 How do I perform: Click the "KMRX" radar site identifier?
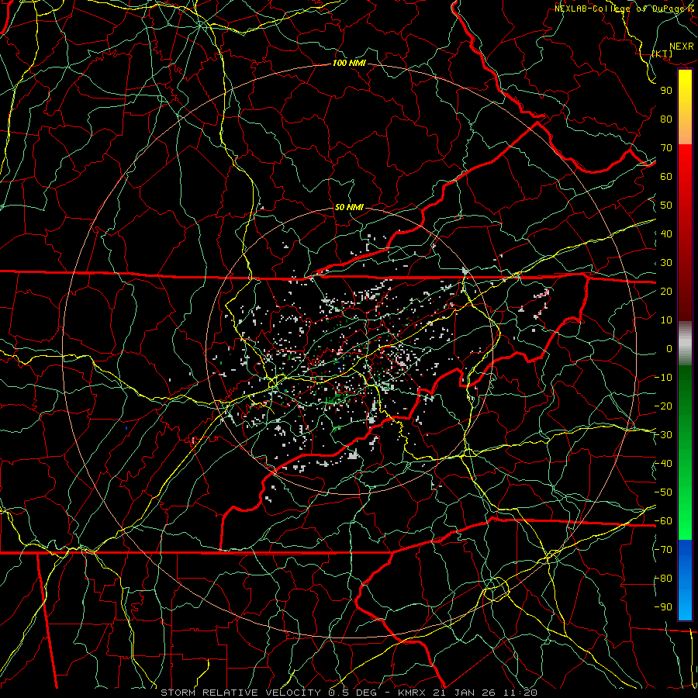tap(411, 693)
